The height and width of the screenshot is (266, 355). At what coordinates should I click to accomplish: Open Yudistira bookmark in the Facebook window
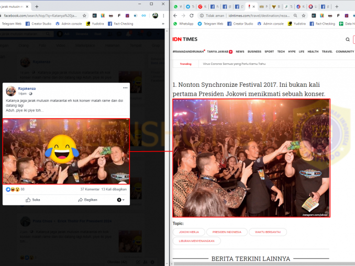click(x=95, y=24)
